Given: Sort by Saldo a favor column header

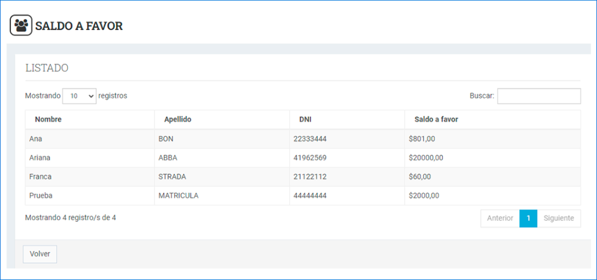Looking at the screenshot, I should click(x=436, y=119).
